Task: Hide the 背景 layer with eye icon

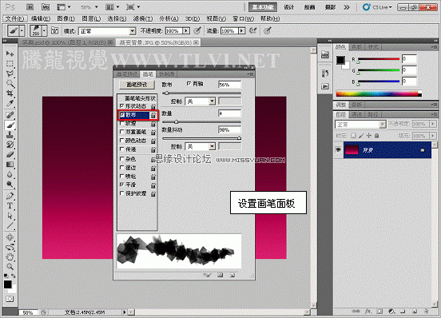Action: 339,150
